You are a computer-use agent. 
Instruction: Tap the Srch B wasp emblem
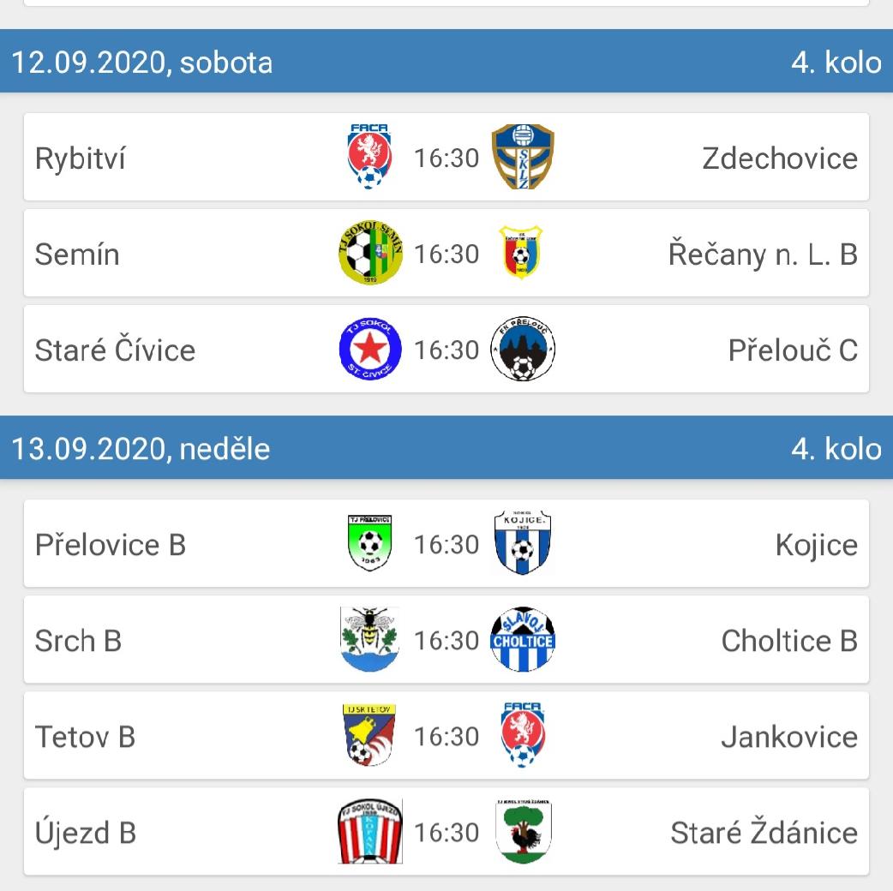pyautogui.click(x=370, y=639)
